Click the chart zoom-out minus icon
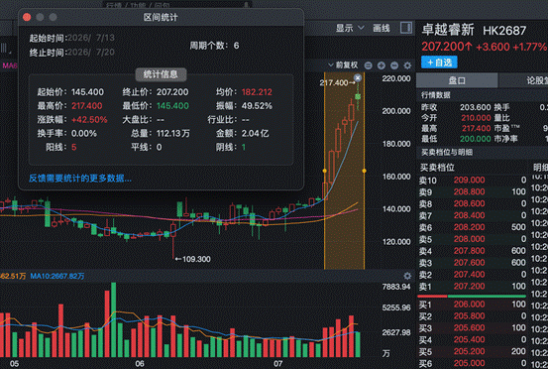The image size is (548, 369). (394, 65)
